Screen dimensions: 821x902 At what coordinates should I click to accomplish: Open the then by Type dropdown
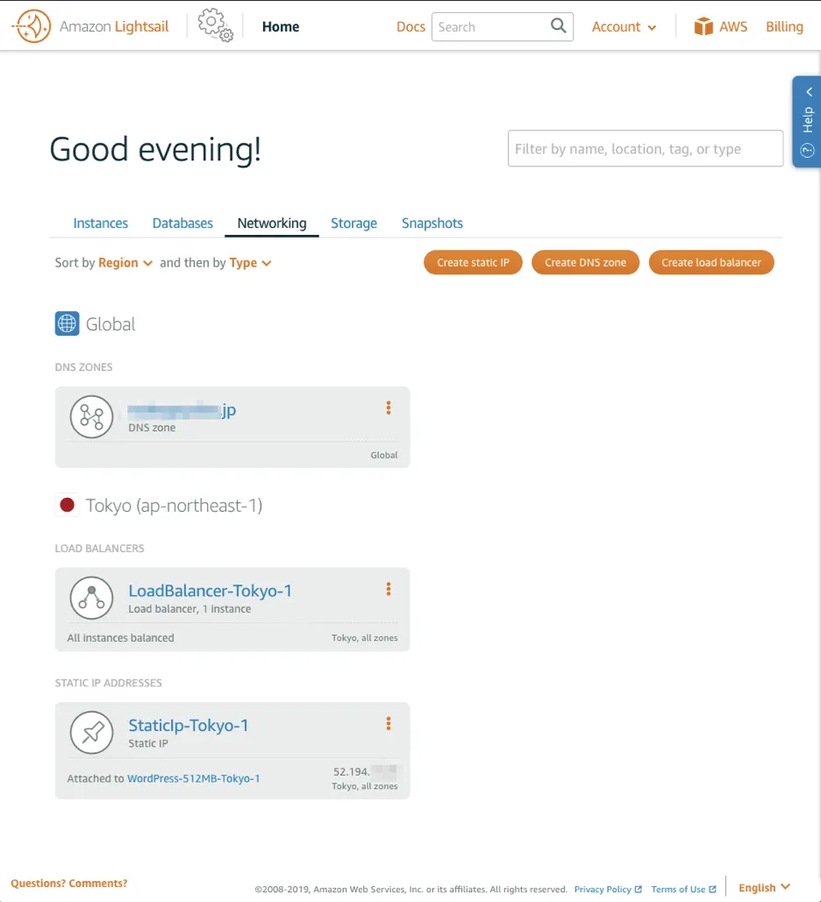[250, 263]
